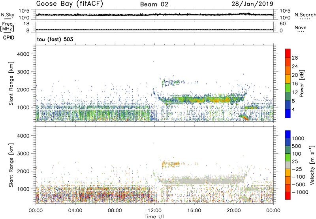
Task: Click the 28/Jan/2019 date text
Action: 252,4
